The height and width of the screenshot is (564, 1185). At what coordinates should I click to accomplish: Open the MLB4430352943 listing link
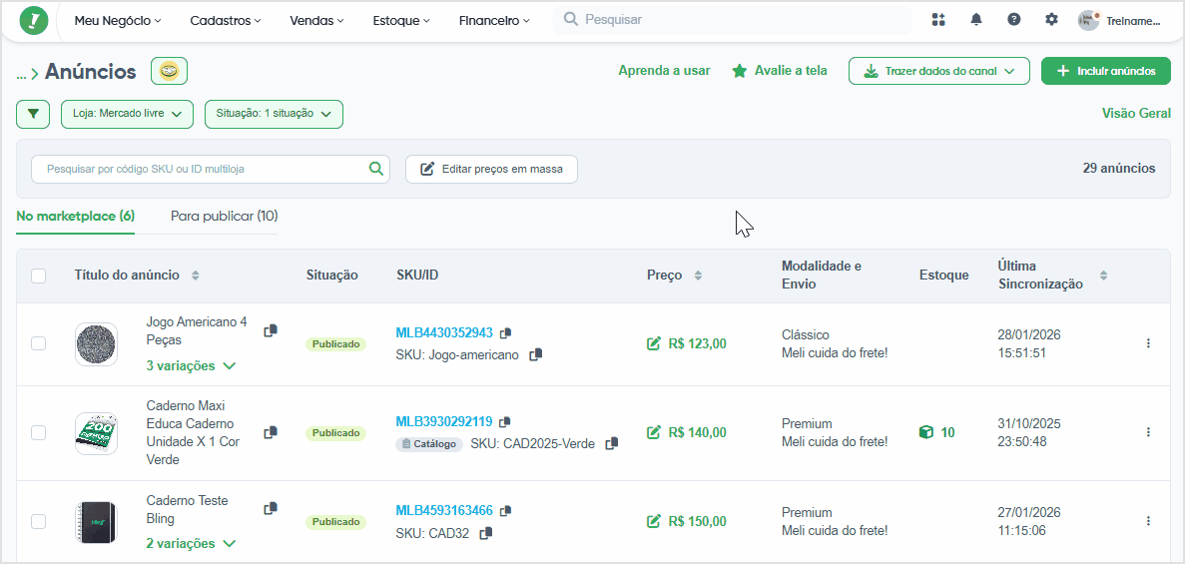(x=444, y=332)
